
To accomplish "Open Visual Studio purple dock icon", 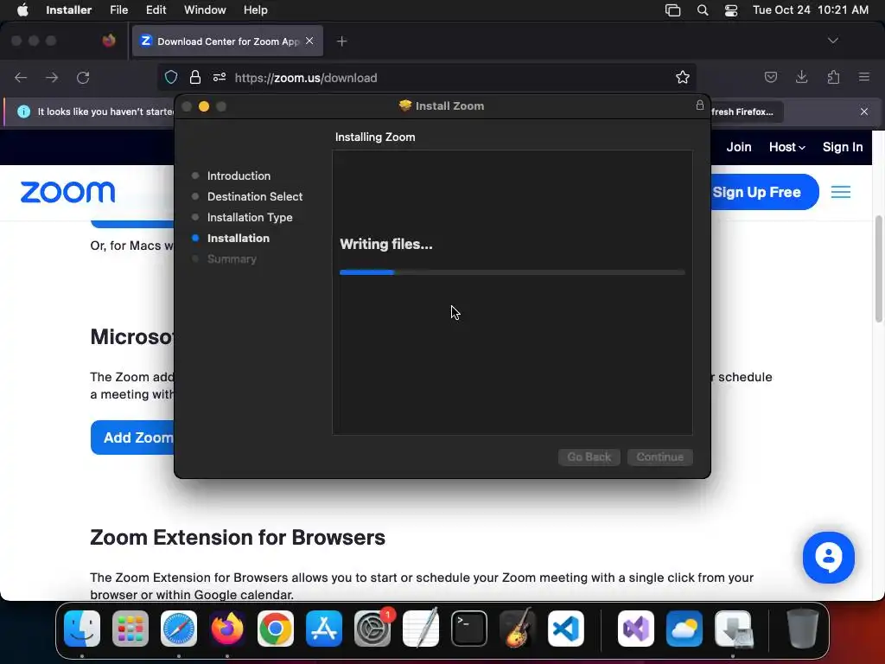I will point(636,629).
